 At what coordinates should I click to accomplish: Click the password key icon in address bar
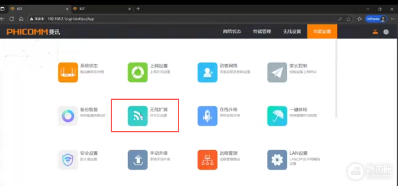(x=340, y=19)
